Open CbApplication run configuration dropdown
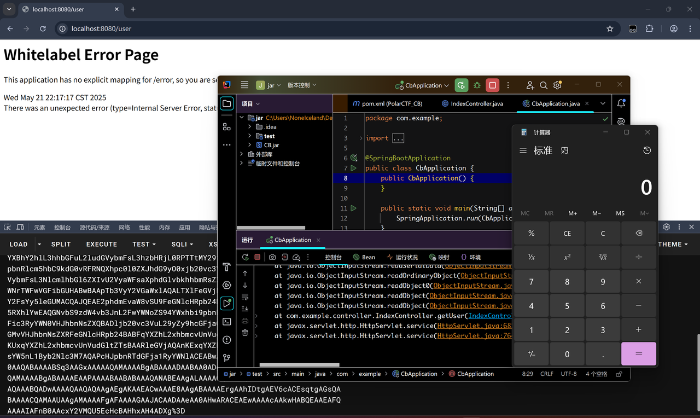Screen dimensions: 700x418 (422, 85)
